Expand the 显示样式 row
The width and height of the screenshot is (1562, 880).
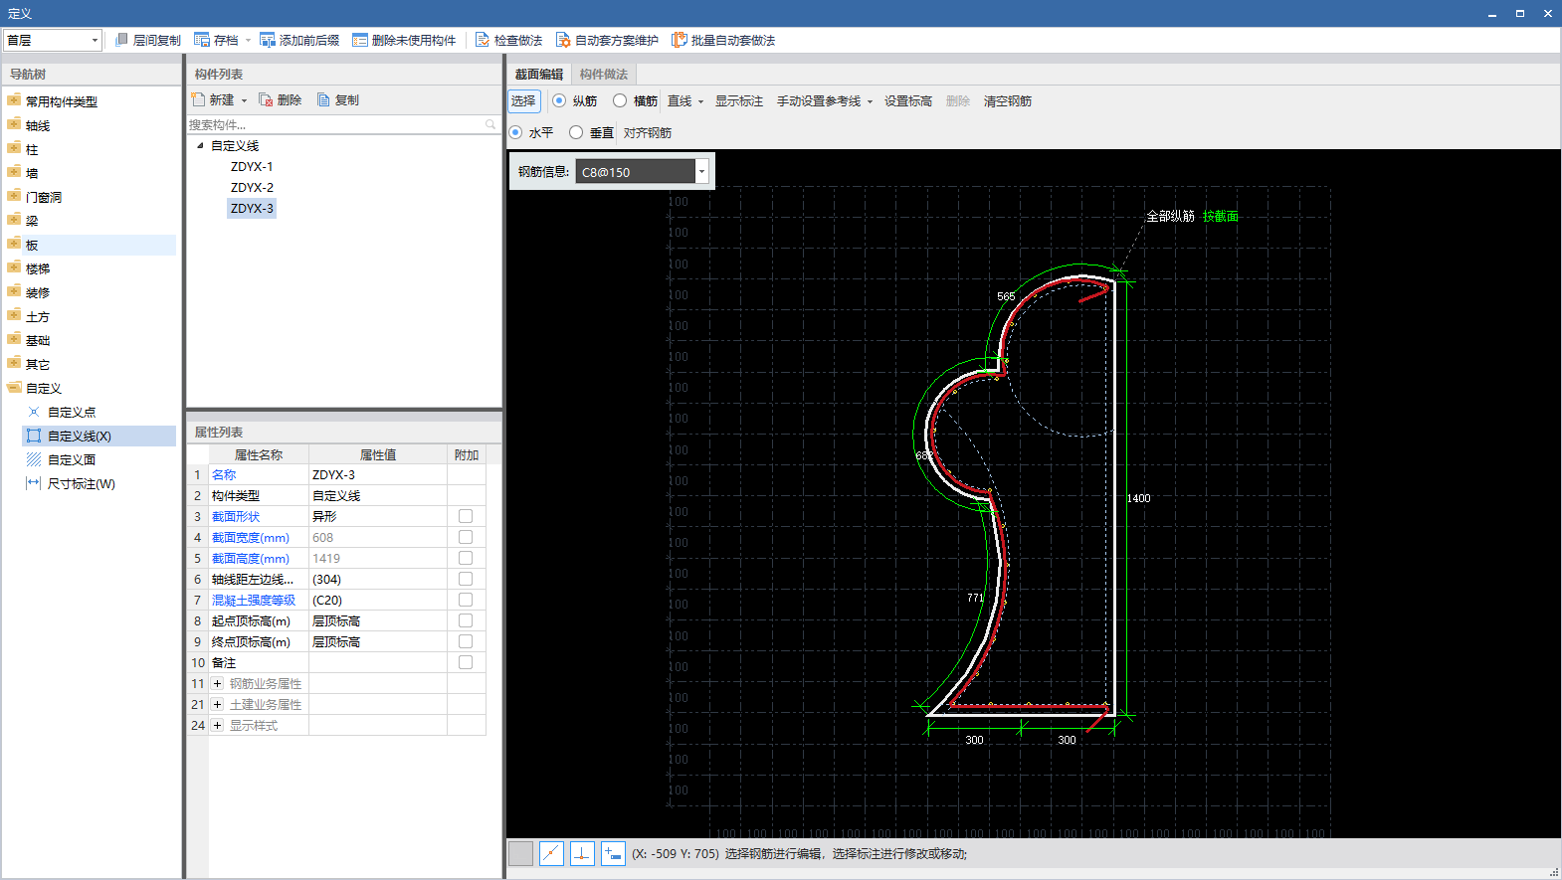217,725
